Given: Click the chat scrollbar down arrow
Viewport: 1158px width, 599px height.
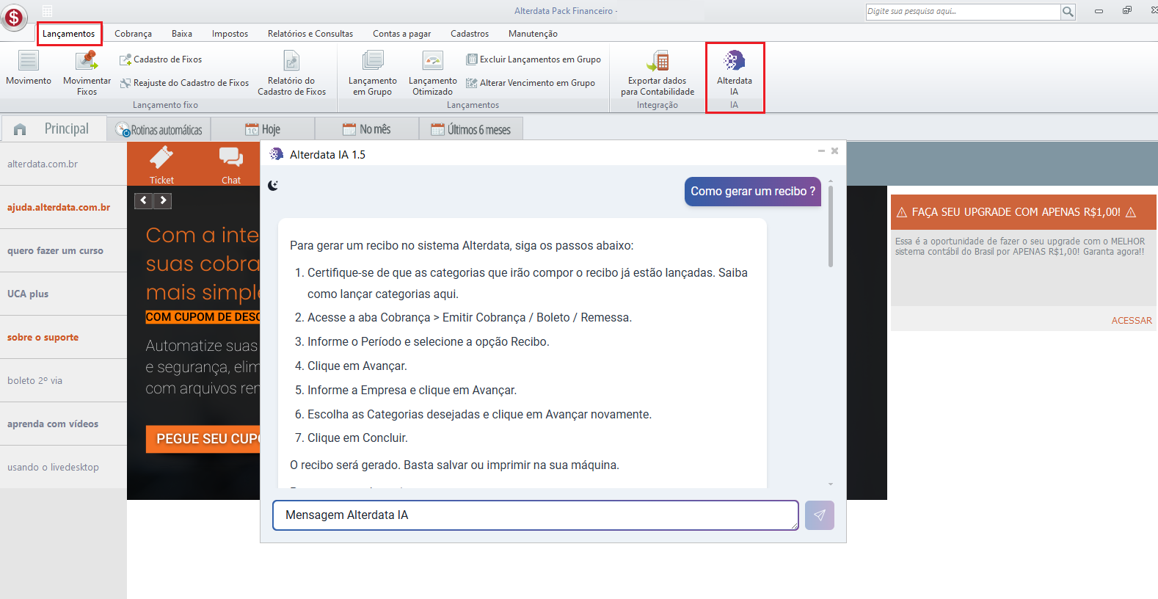Looking at the screenshot, I should pos(831,484).
